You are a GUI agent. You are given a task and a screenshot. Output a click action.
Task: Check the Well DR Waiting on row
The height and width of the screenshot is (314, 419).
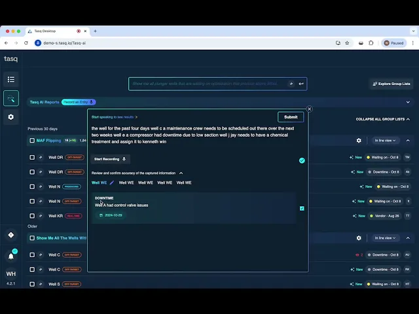click(x=32, y=157)
